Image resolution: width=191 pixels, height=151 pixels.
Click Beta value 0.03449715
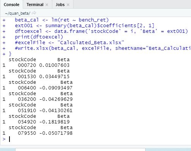pos(54,77)
